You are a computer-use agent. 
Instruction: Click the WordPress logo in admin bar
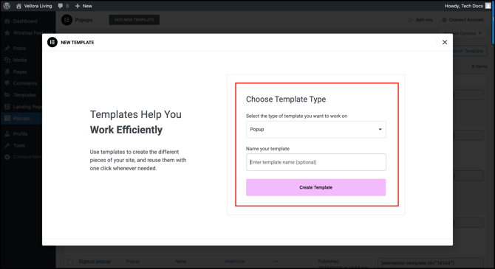(x=7, y=6)
